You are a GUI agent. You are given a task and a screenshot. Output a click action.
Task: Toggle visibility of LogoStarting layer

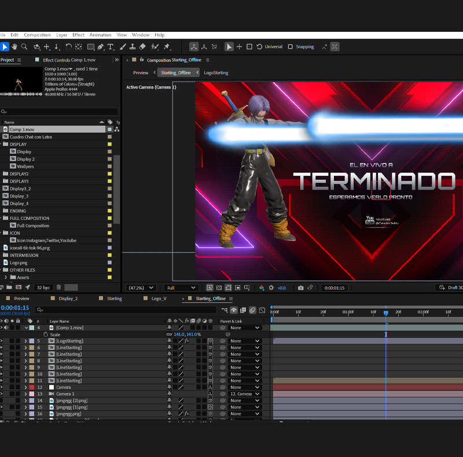pyautogui.click(x=1, y=341)
